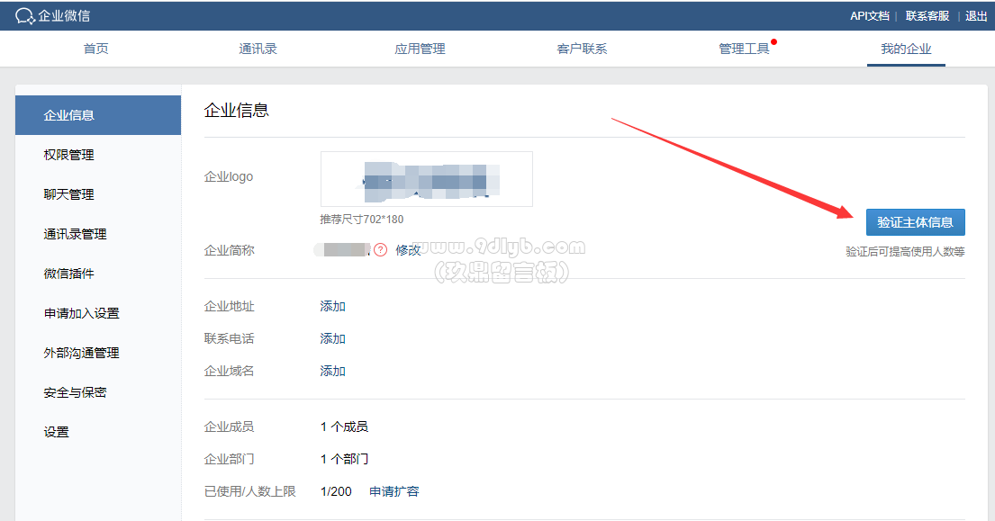Image resolution: width=995 pixels, height=521 pixels.
Task: Click the 验证主体信息 button
Action: (915, 222)
